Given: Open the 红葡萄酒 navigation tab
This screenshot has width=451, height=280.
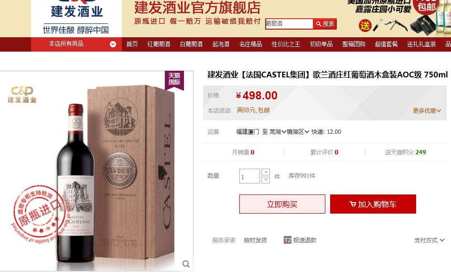Looking at the screenshot, I should 159,44.
